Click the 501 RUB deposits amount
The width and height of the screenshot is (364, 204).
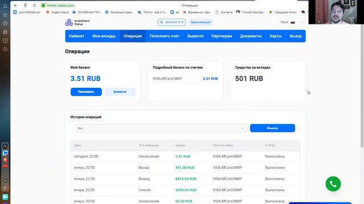[x=249, y=79]
